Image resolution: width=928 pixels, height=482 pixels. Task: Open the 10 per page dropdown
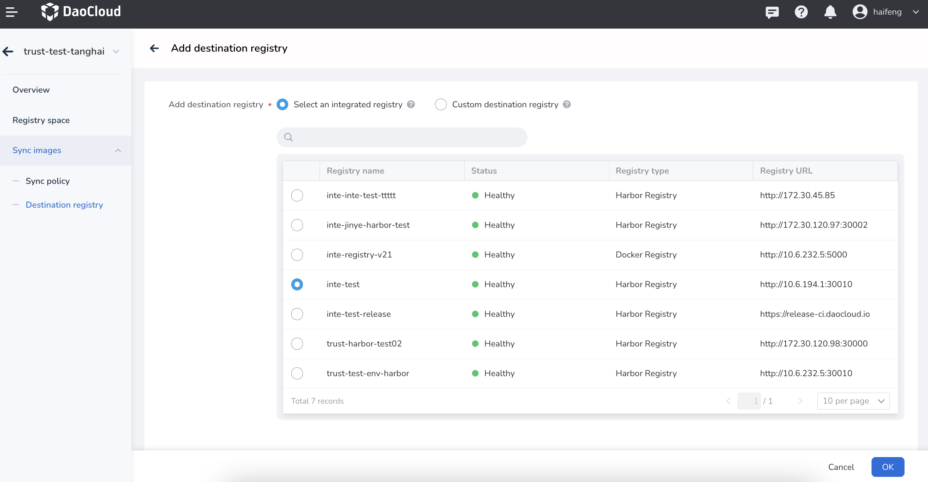853,401
